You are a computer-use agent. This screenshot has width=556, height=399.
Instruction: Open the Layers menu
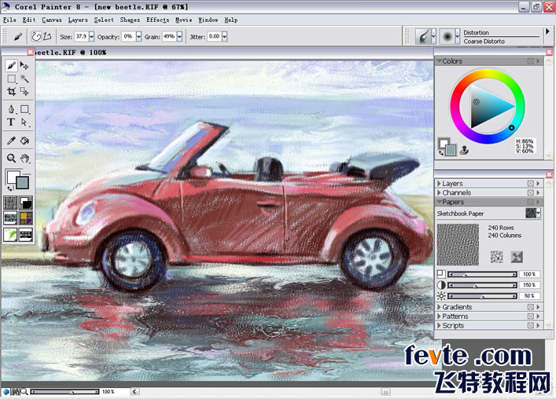pyautogui.click(x=78, y=20)
